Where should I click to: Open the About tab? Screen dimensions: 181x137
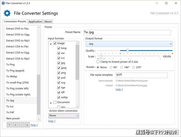point(48,22)
